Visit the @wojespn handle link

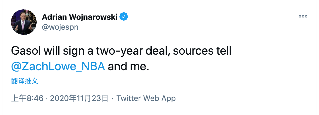pyautogui.click(x=60, y=27)
